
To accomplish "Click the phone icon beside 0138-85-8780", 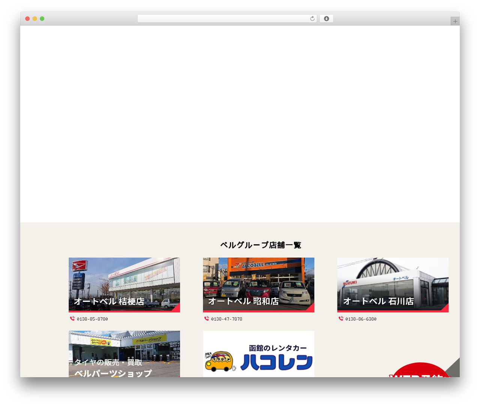I will click(x=72, y=319).
